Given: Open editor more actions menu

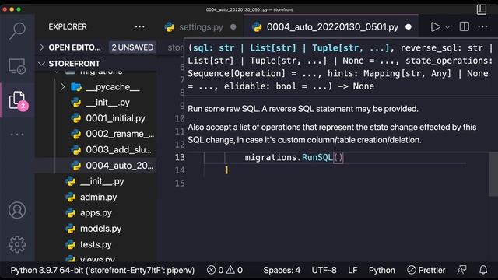Looking at the screenshot, I should point(482,27).
